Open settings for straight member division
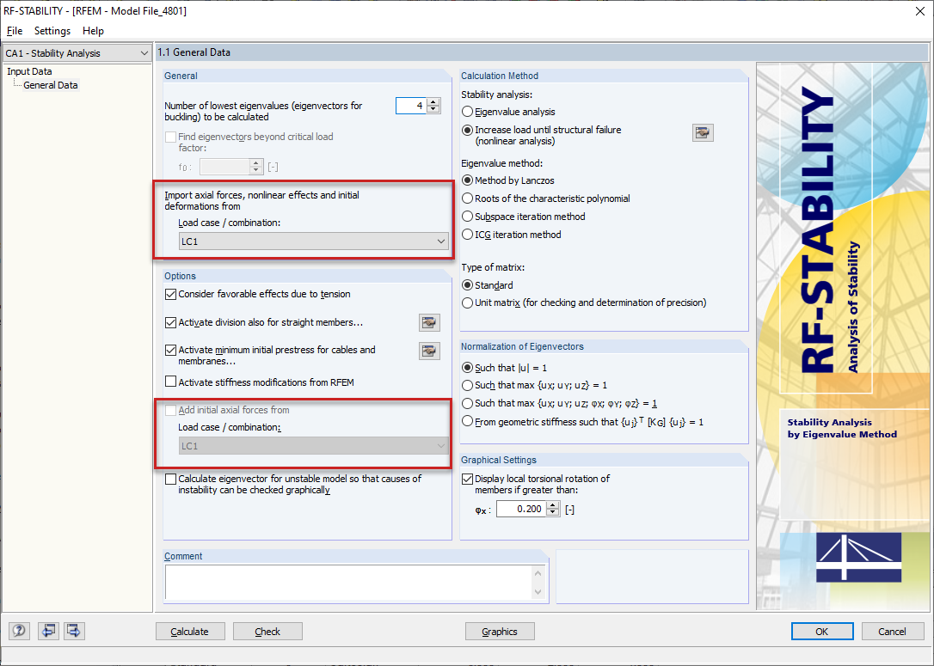Viewport: 934px width, 666px height. (x=429, y=322)
